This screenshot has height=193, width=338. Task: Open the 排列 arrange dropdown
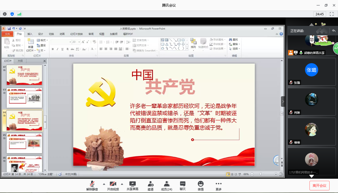pyautogui.click(x=193, y=44)
